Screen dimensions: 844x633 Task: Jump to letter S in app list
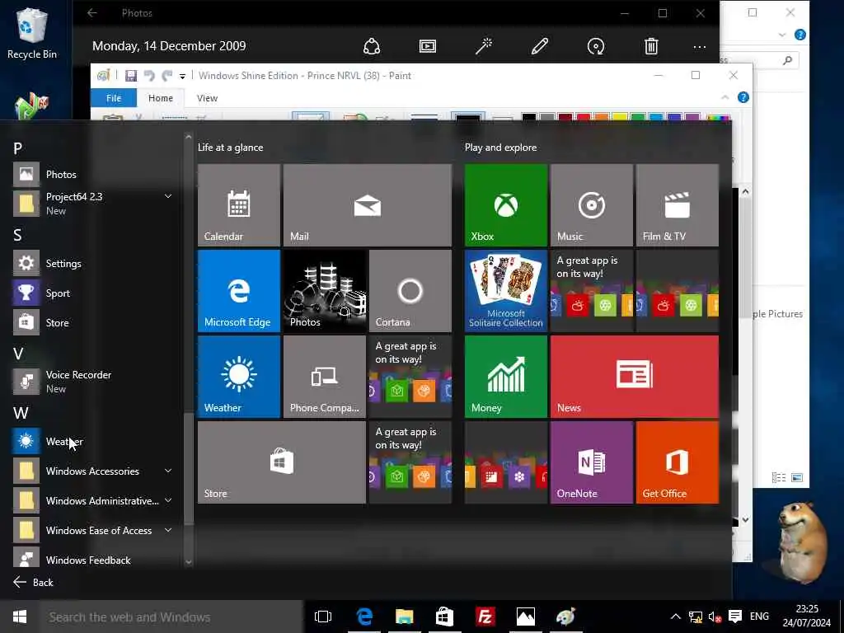point(18,235)
